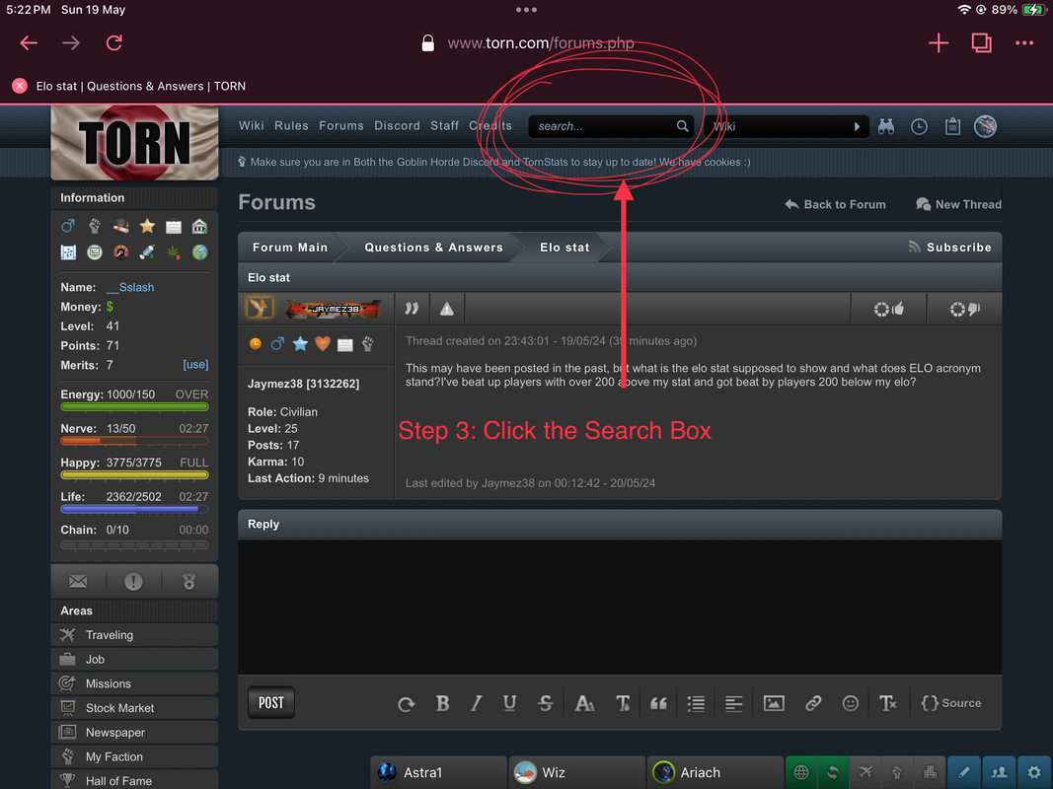This screenshot has height=789, width=1053.
Task: Toggle bold text formatting
Action: click(x=442, y=703)
